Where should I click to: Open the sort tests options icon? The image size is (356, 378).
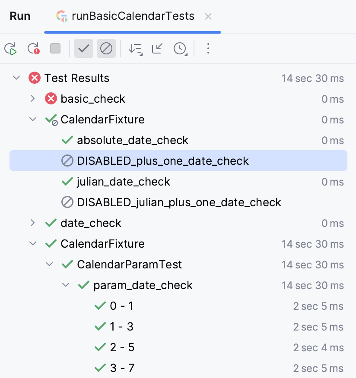coord(135,48)
